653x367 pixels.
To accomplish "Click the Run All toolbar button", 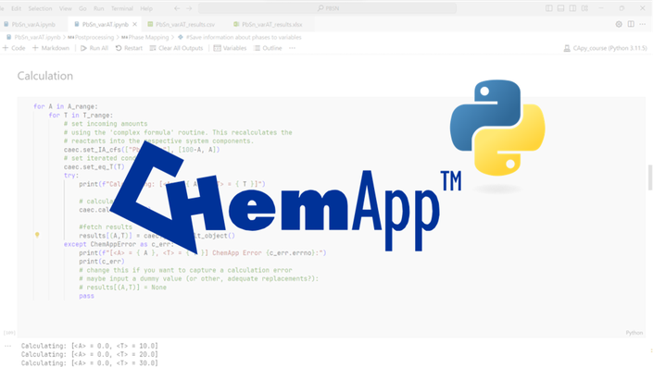I will click(x=94, y=48).
